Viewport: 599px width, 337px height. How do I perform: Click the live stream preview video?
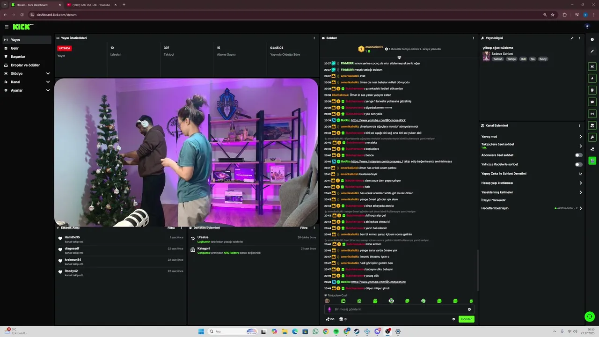tap(186, 153)
